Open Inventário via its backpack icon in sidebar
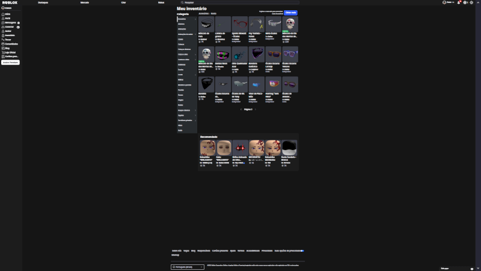 [3, 36]
